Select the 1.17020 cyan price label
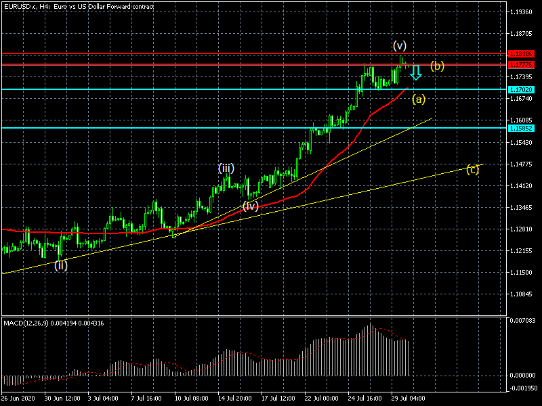 click(521, 89)
